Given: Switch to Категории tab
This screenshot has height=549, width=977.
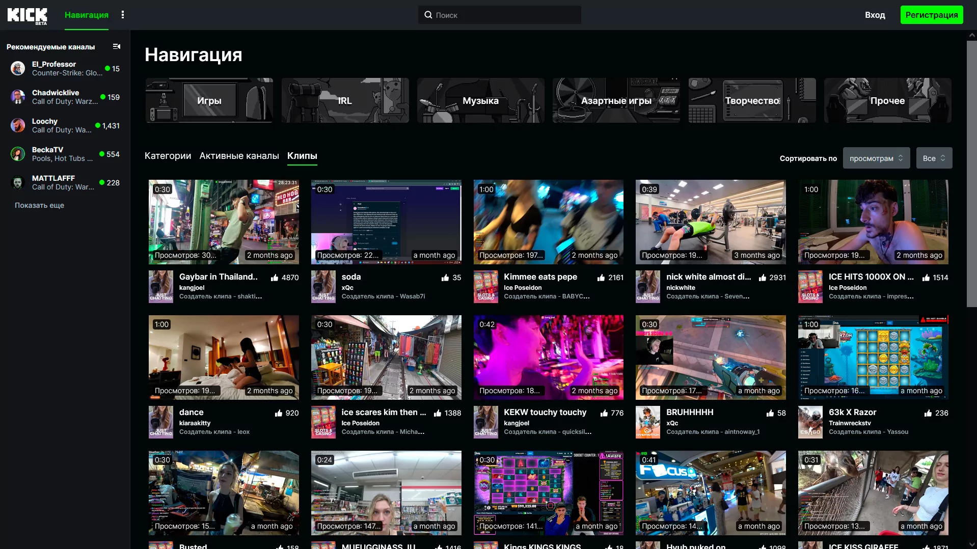Looking at the screenshot, I should click(168, 156).
